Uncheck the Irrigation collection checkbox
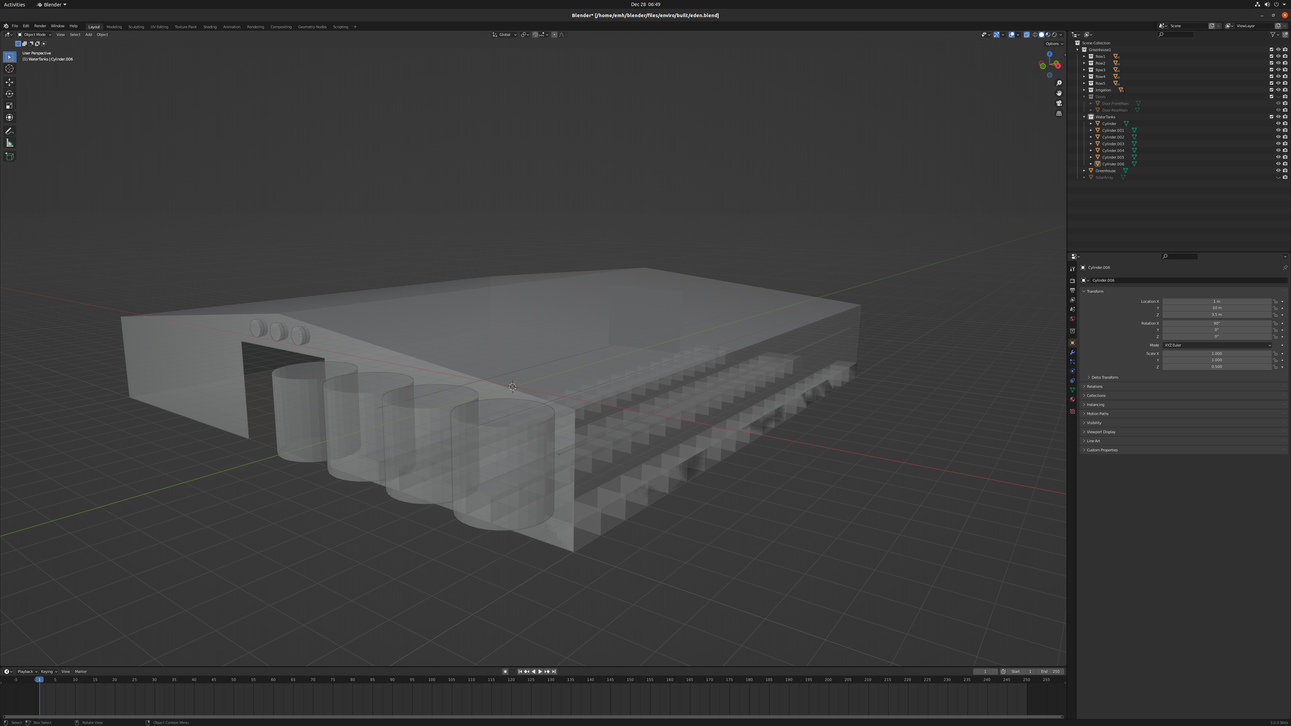1291x726 pixels. (1272, 90)
